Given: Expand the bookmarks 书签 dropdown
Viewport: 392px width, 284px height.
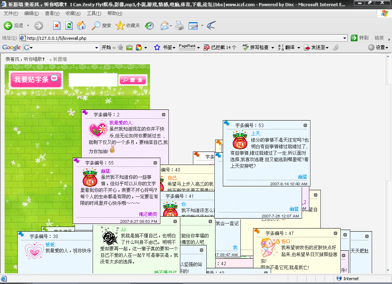Looking at the screenshot, I should point(174,47).
